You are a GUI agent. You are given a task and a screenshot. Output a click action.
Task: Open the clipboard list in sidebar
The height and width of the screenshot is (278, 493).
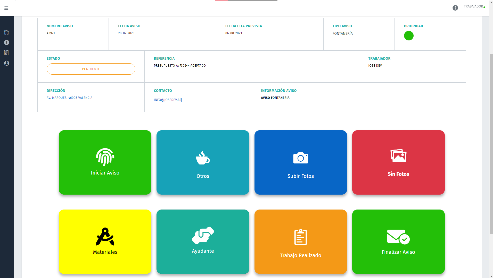pyautogui.click(x=6, y=53)
